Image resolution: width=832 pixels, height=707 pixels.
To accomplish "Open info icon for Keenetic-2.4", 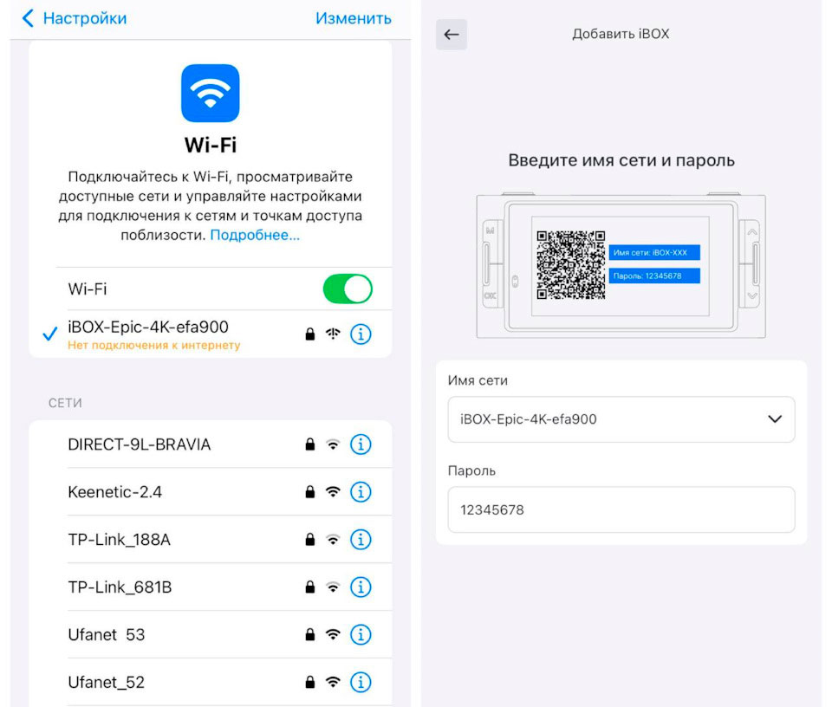I will click(x=361, y=492).
